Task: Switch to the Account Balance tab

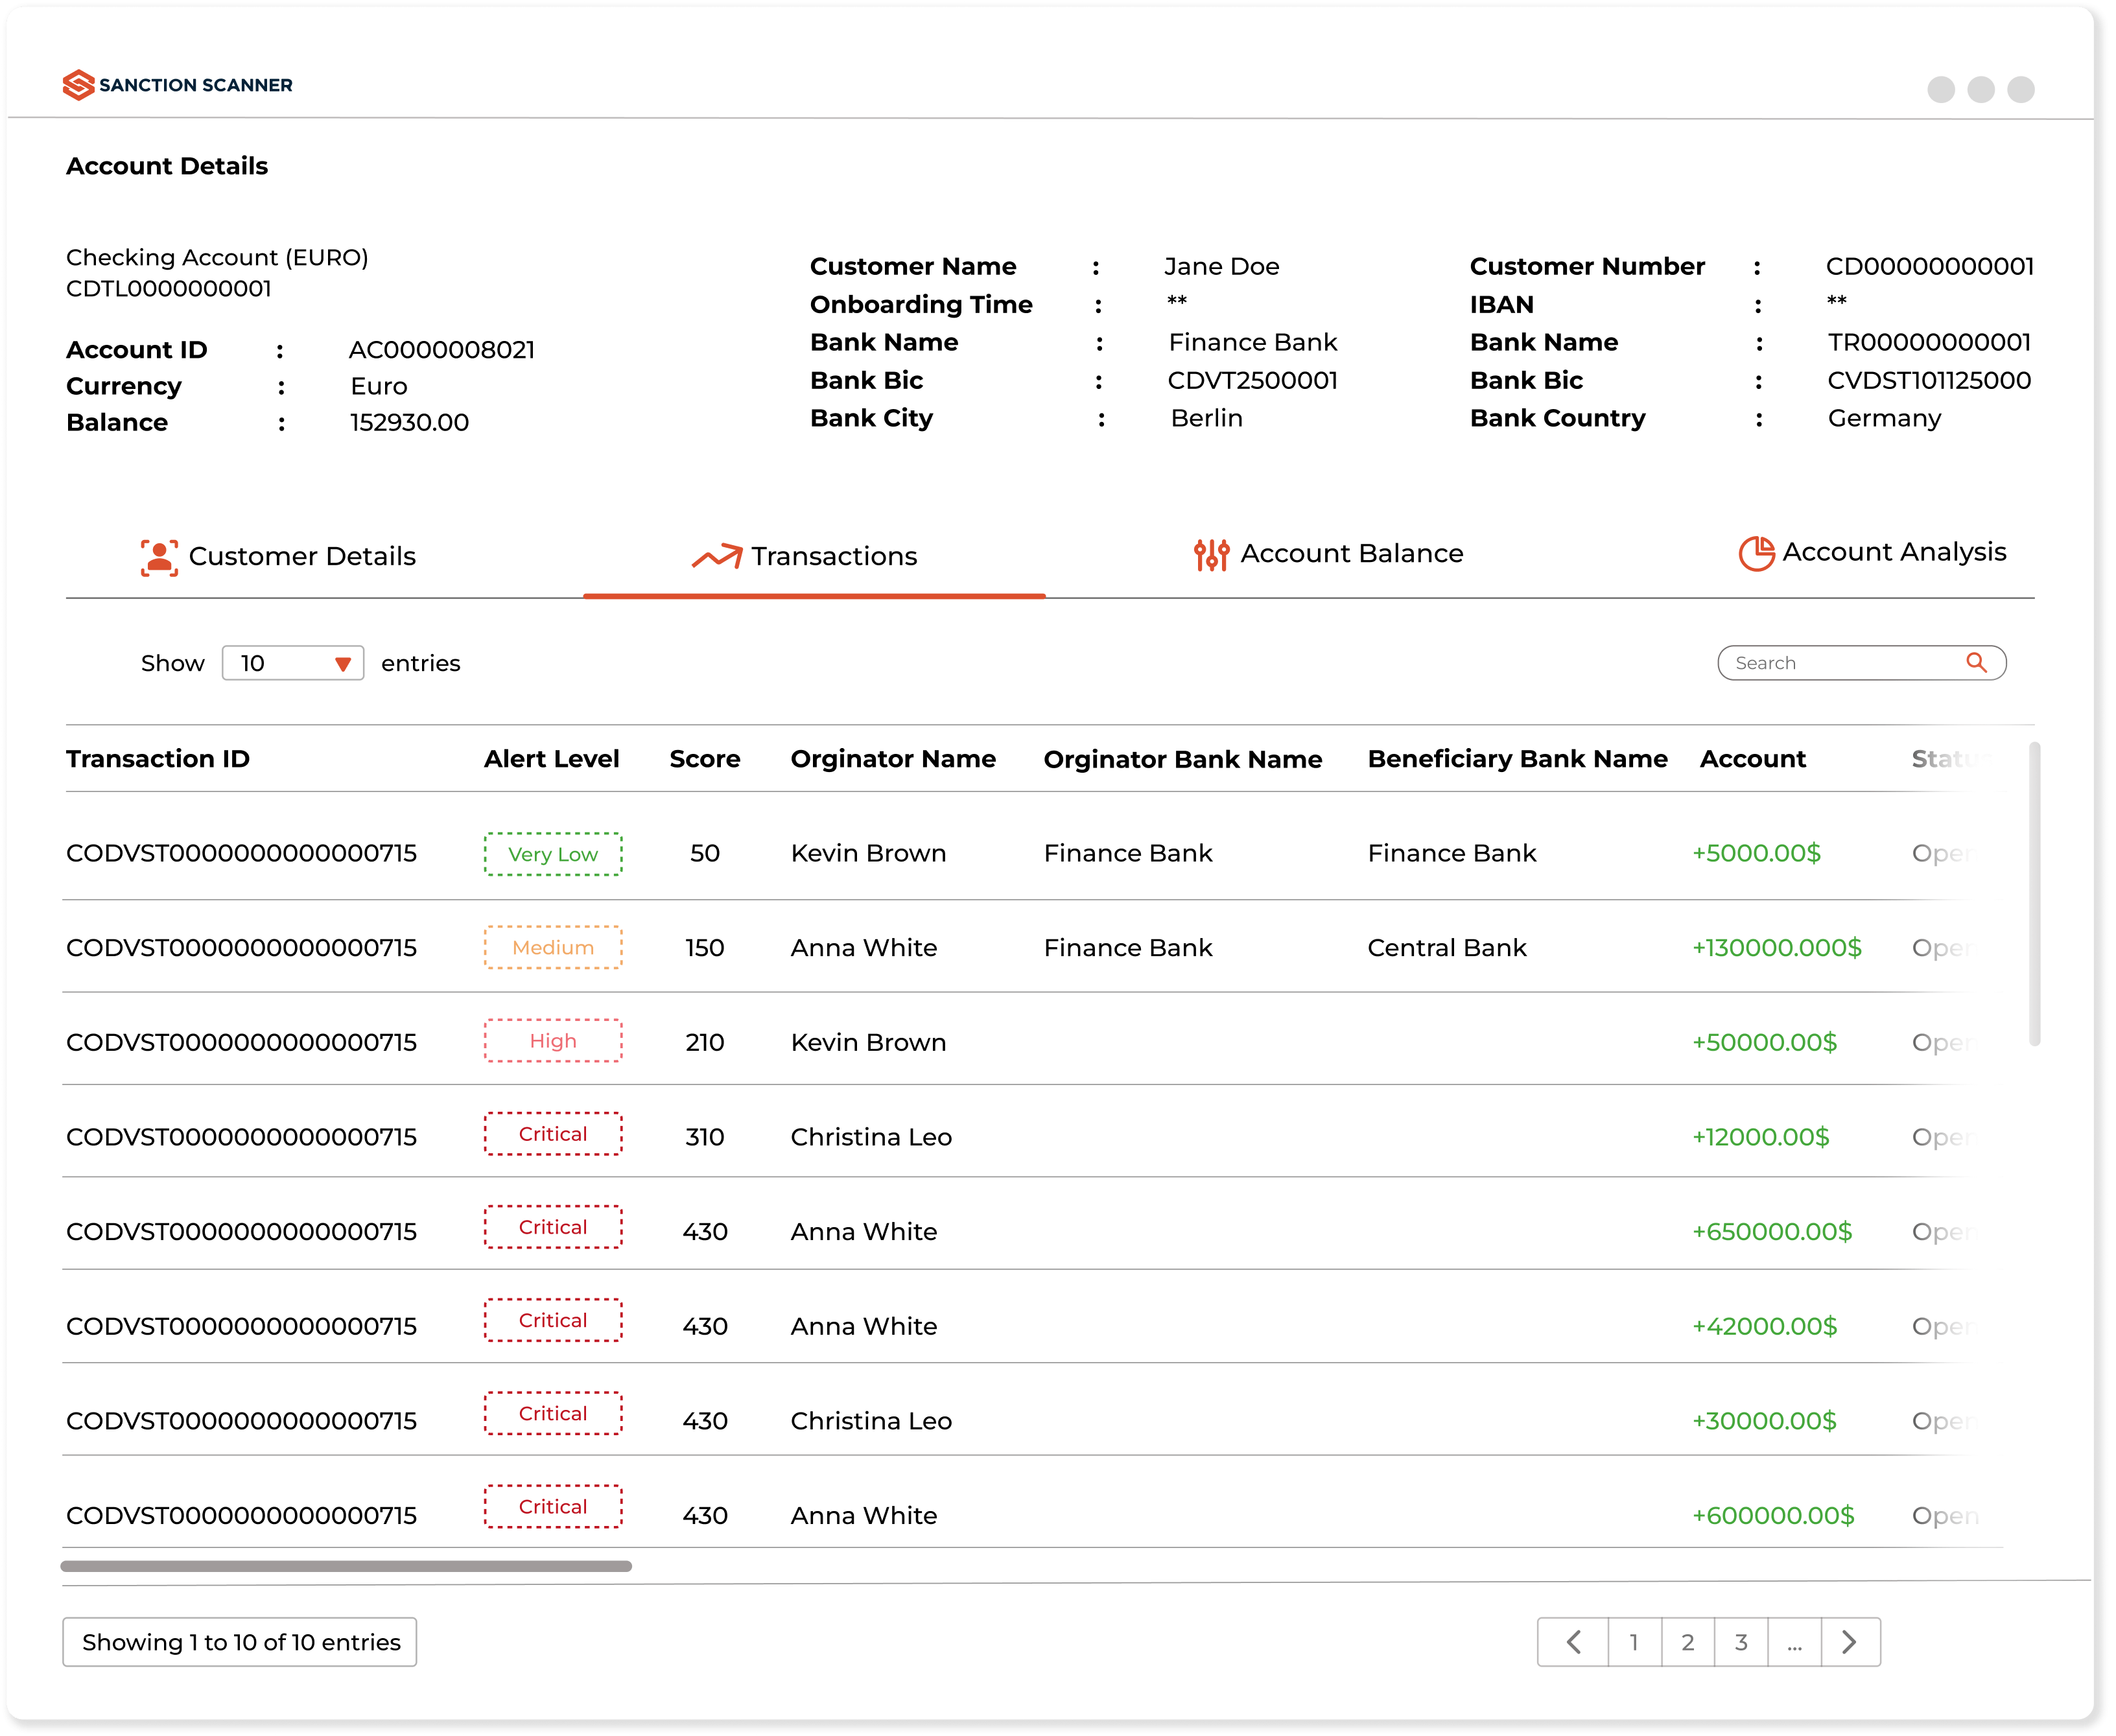Action: pyautogui.click(x=1327, y=554)
